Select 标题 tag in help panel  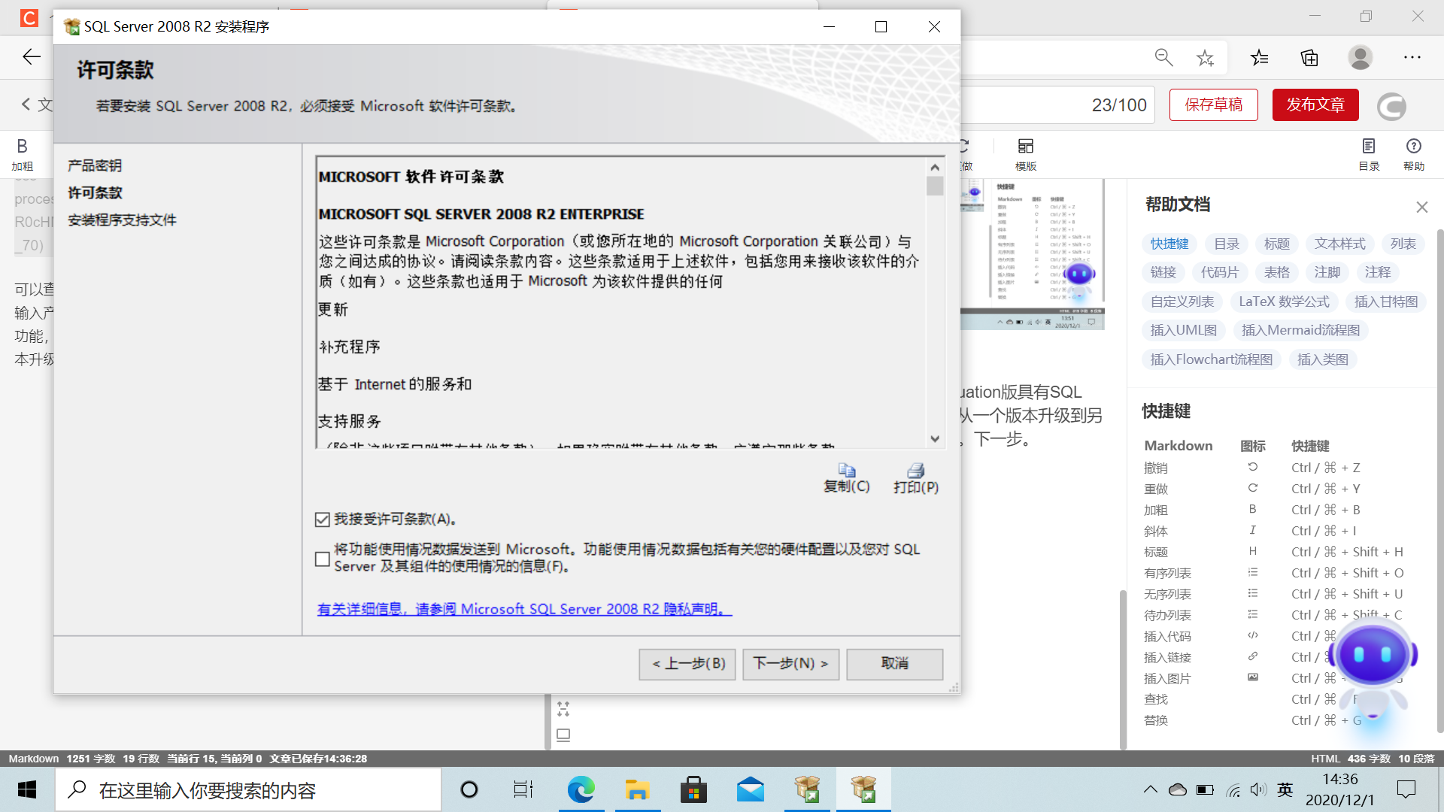coord(1277,244)
